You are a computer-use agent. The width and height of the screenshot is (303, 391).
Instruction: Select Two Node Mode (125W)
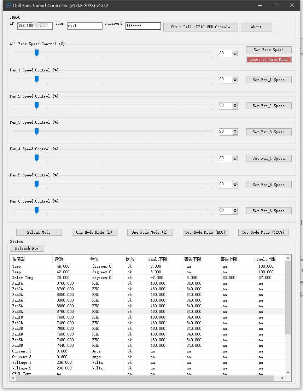tap(263, 232)
